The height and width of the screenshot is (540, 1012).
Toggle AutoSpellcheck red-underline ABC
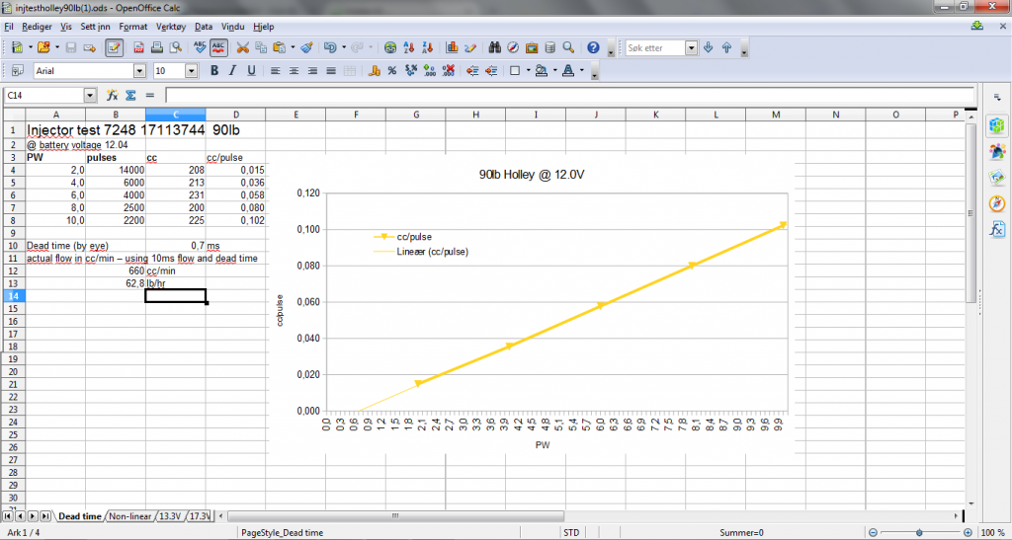coord(218,47)
